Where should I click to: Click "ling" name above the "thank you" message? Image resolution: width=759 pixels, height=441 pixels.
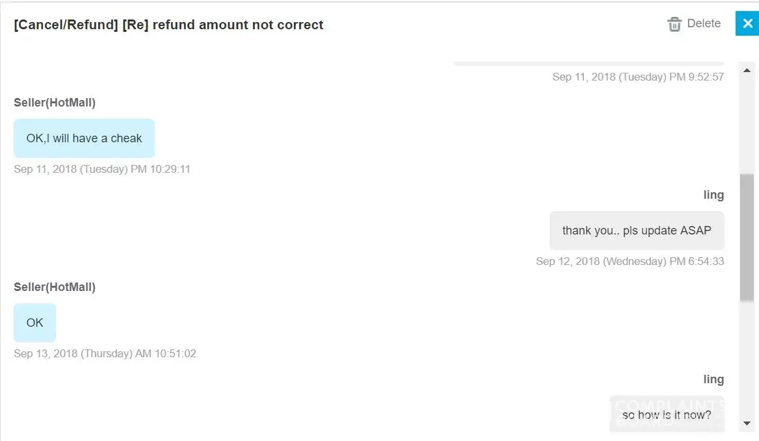(x=713, y=195)
